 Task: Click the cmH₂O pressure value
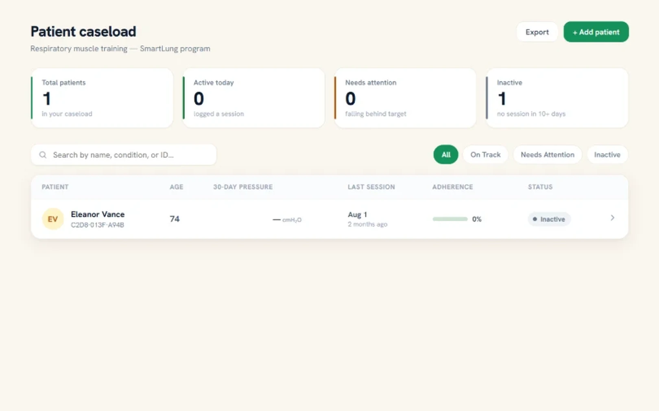click(287, 220)
